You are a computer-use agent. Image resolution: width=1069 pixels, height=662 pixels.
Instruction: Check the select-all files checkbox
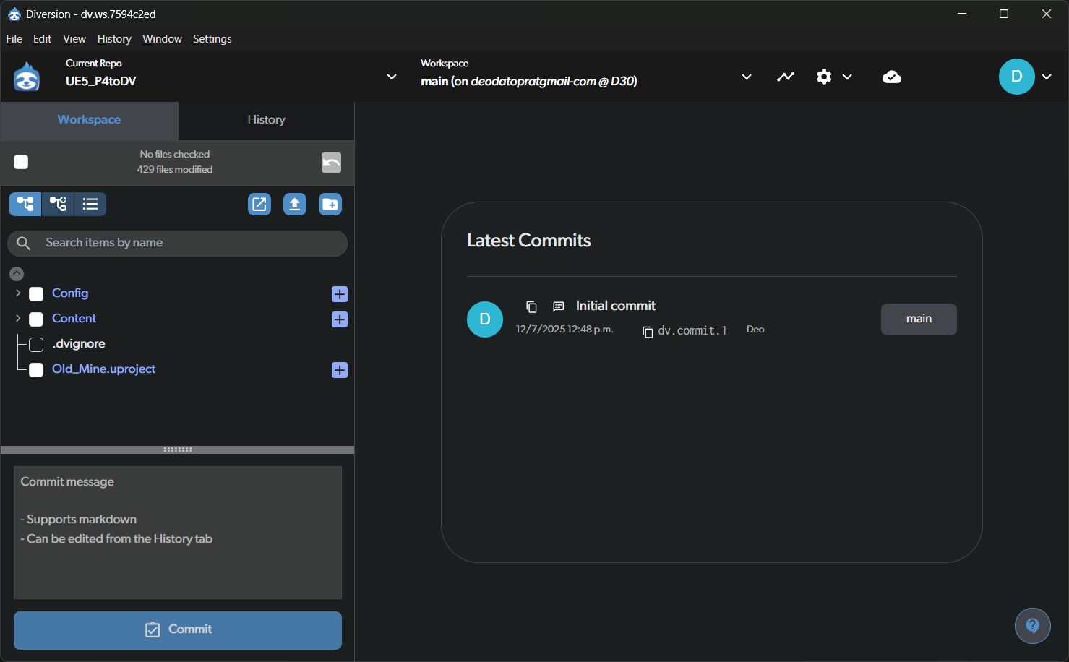(x=21, y=162)
